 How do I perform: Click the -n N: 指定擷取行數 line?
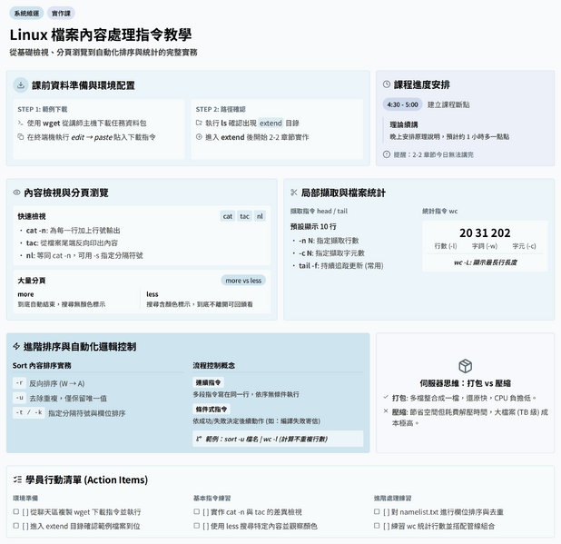tap(329, 241)
